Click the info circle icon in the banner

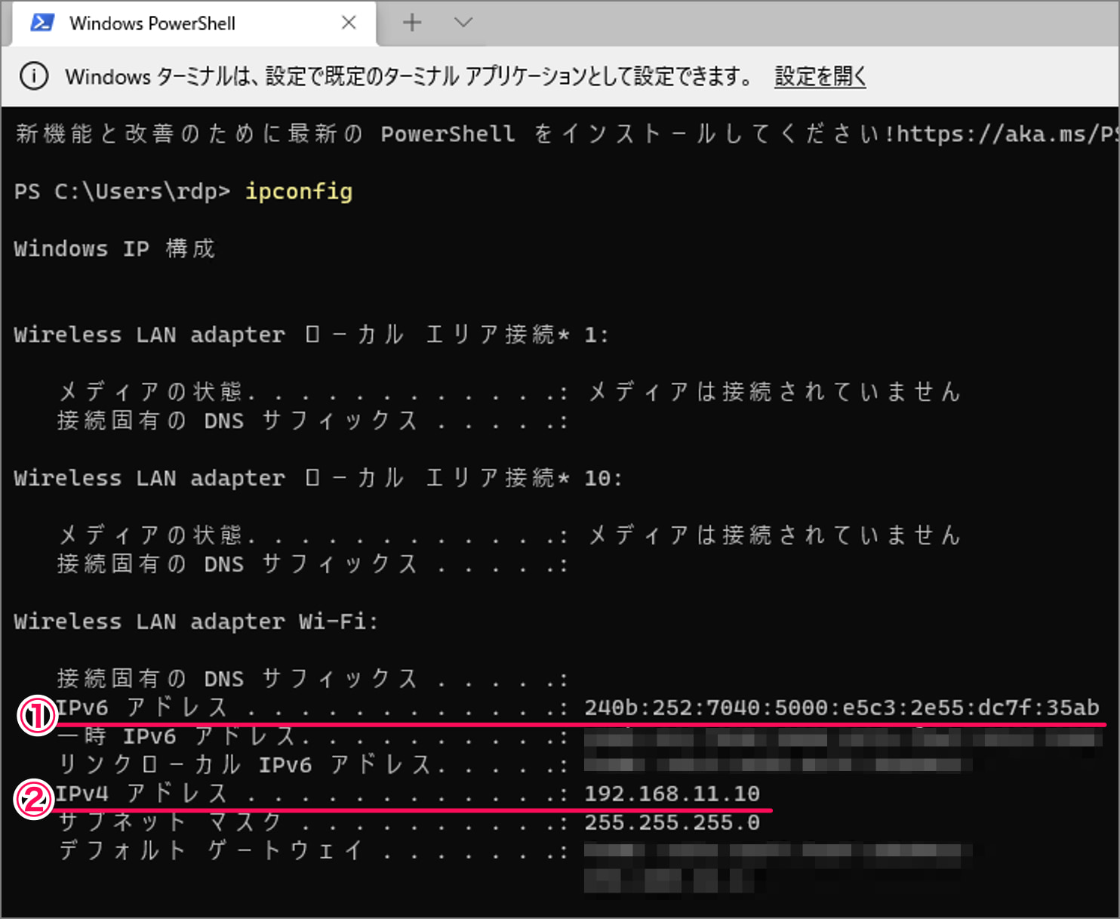pyautogui.click(x=34, y=76)
